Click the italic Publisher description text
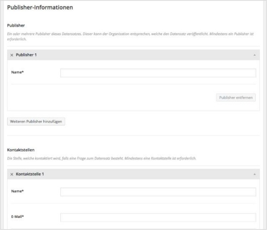This screenshot has width=267, height=230. (x=130, y=36)
